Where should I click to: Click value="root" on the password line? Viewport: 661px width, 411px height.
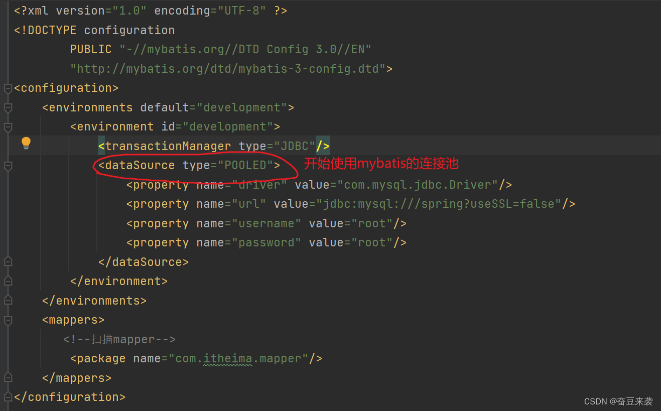[x=350, y=242]
